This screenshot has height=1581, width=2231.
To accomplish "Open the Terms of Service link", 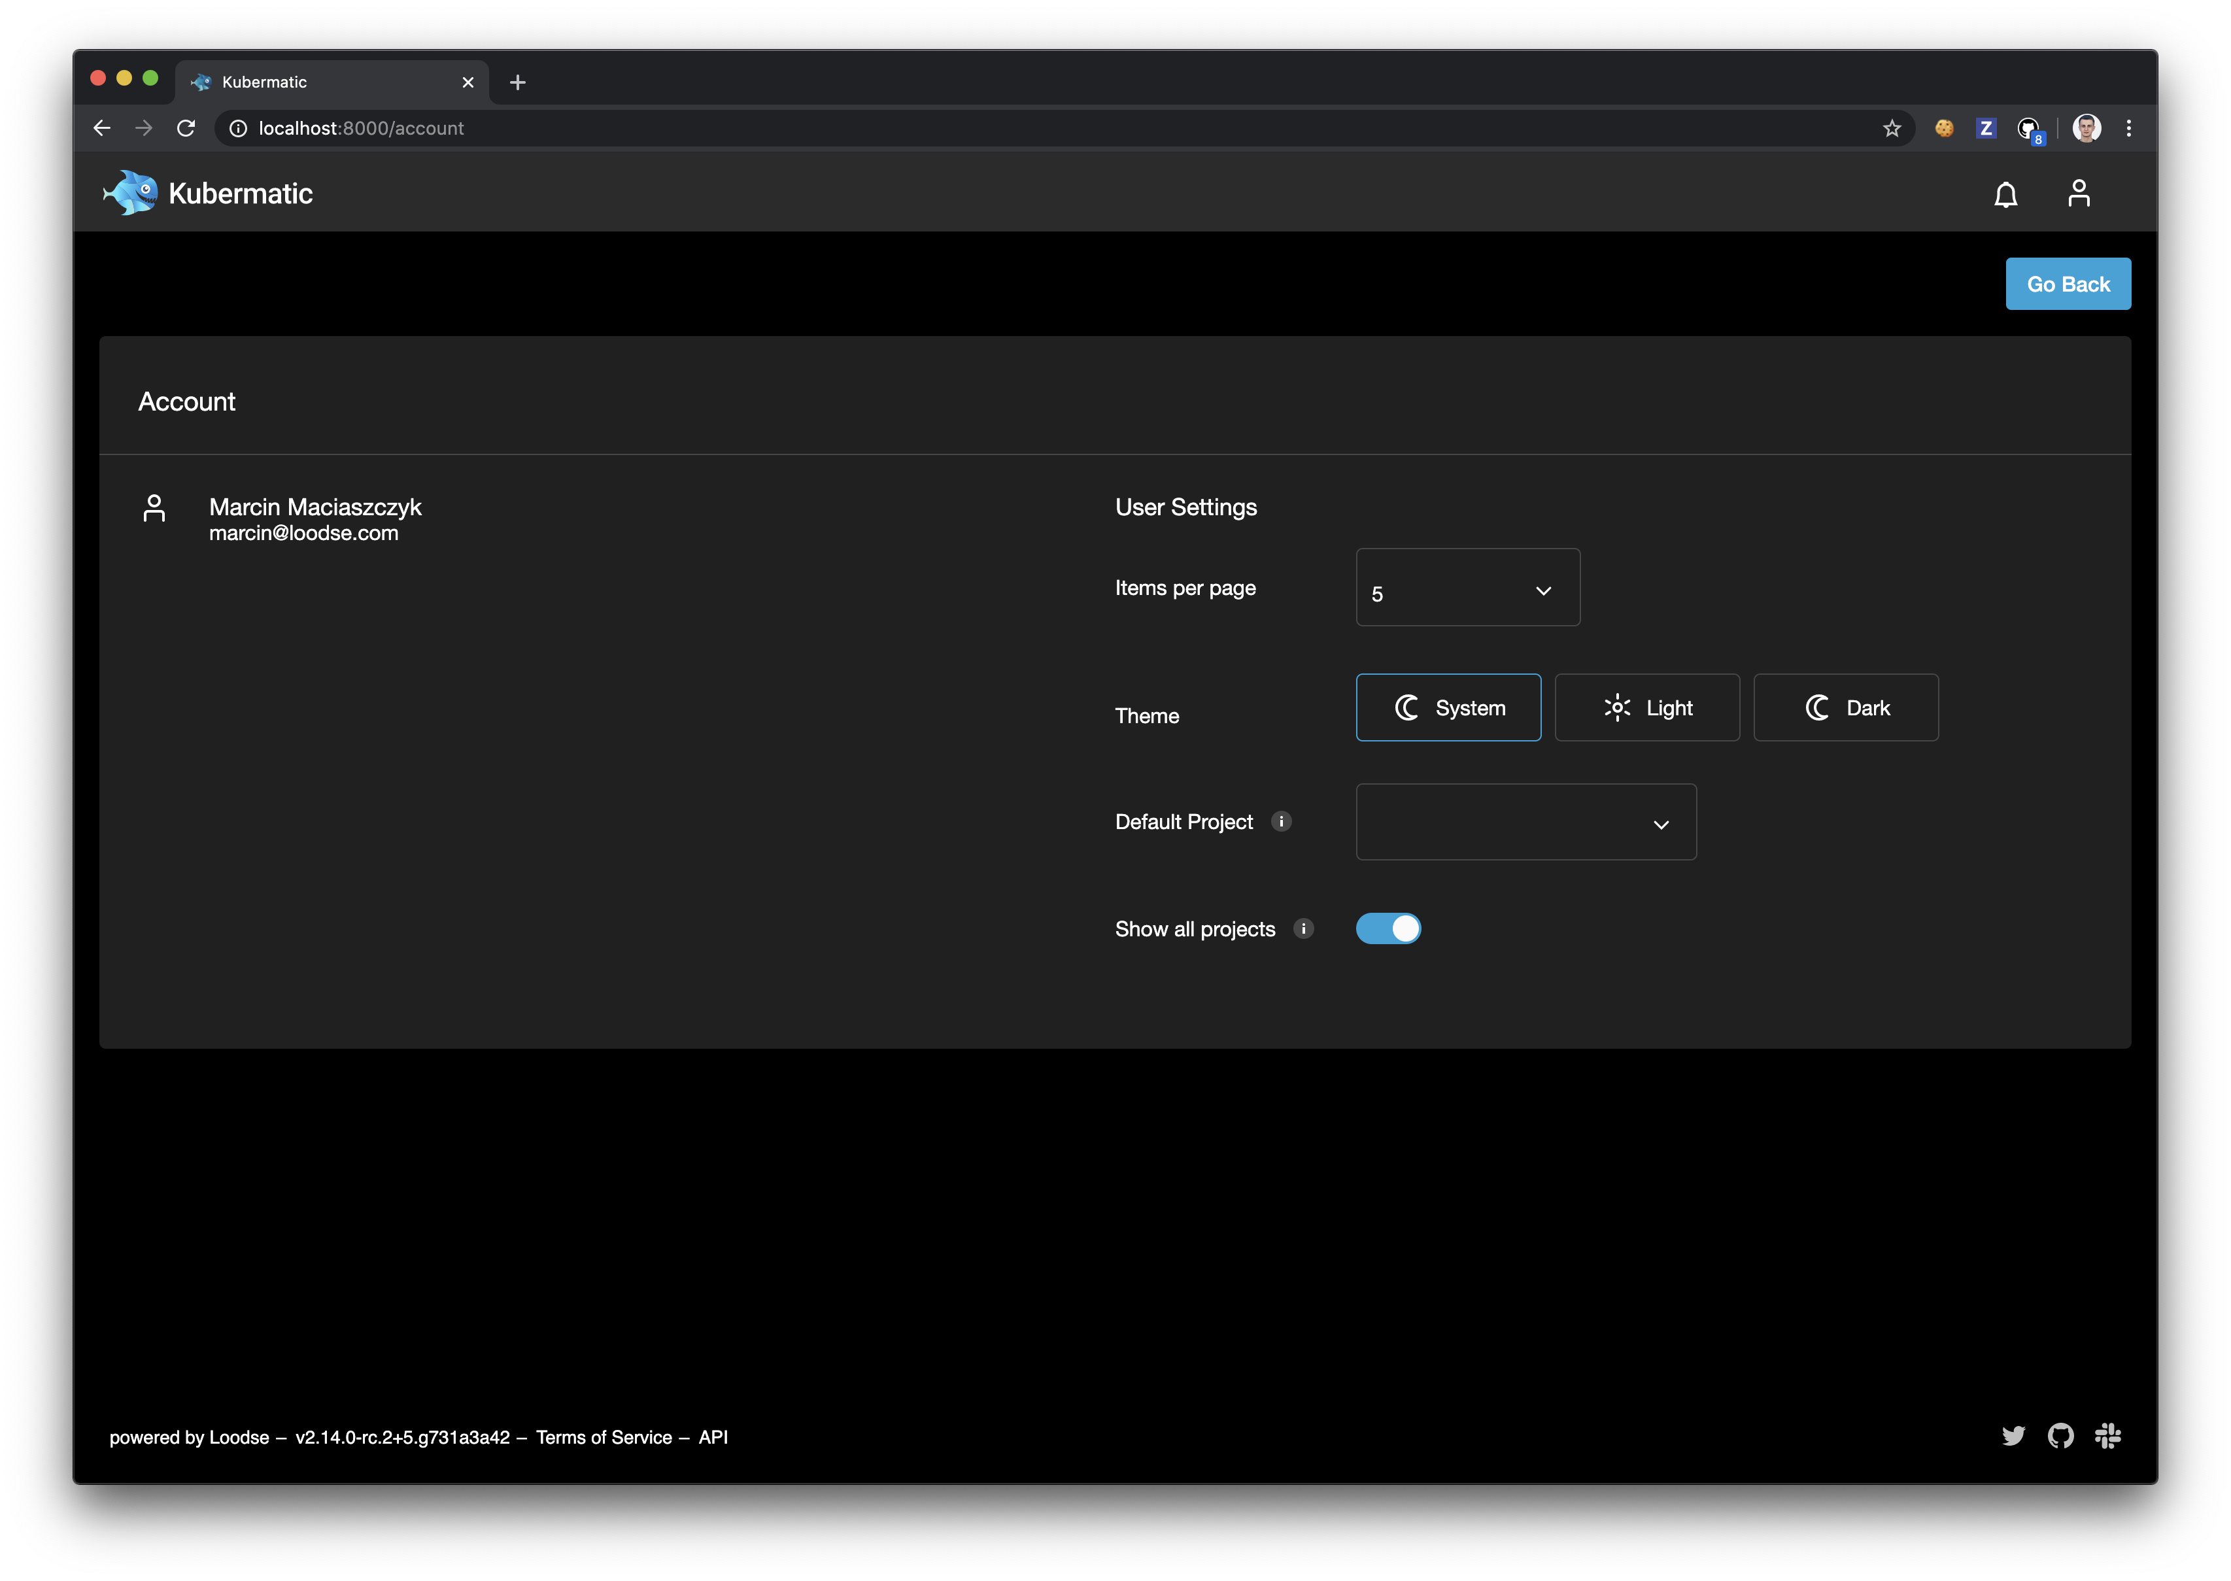I will (604, 1437).
